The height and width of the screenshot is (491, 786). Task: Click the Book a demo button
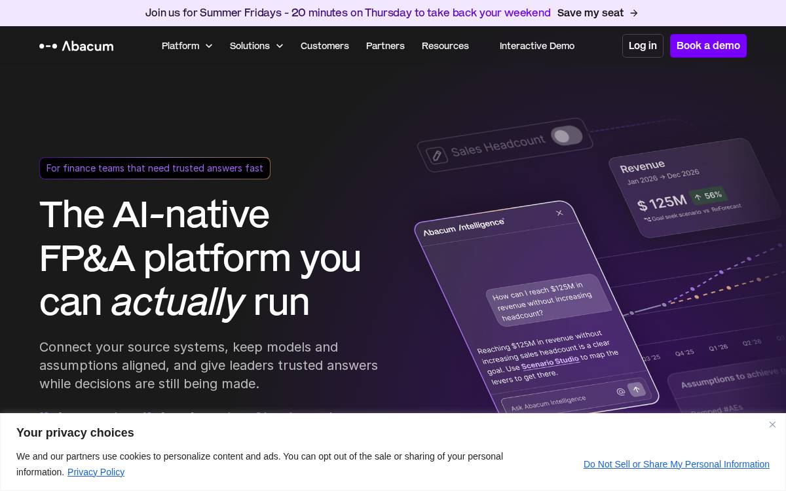[708, 46]
